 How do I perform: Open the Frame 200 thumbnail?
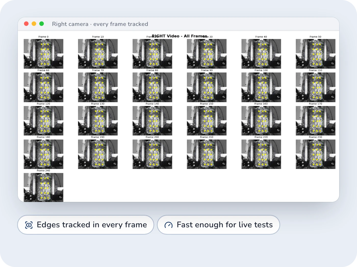(x=152, y=154)
